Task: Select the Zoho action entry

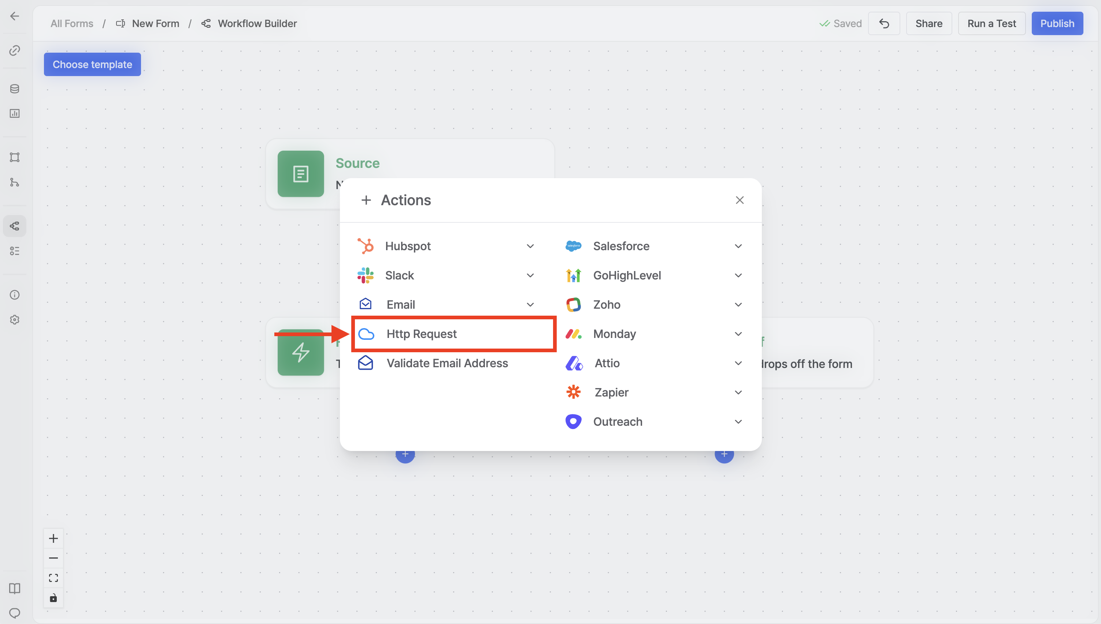Action: click(x=655, y=305)
